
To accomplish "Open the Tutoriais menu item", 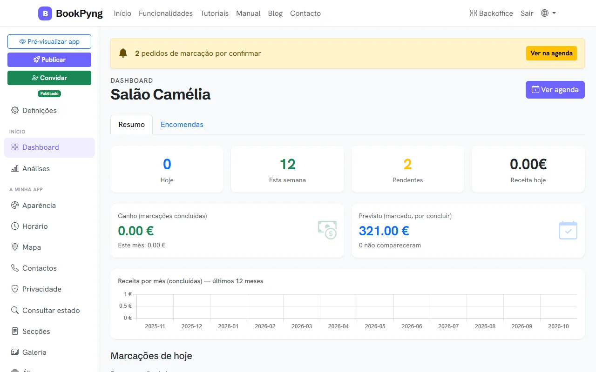I will point(214,13).
